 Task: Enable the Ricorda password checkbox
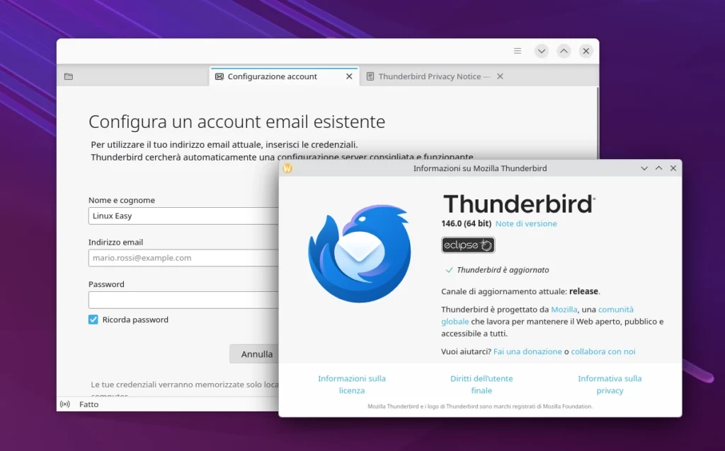point(93,320)
